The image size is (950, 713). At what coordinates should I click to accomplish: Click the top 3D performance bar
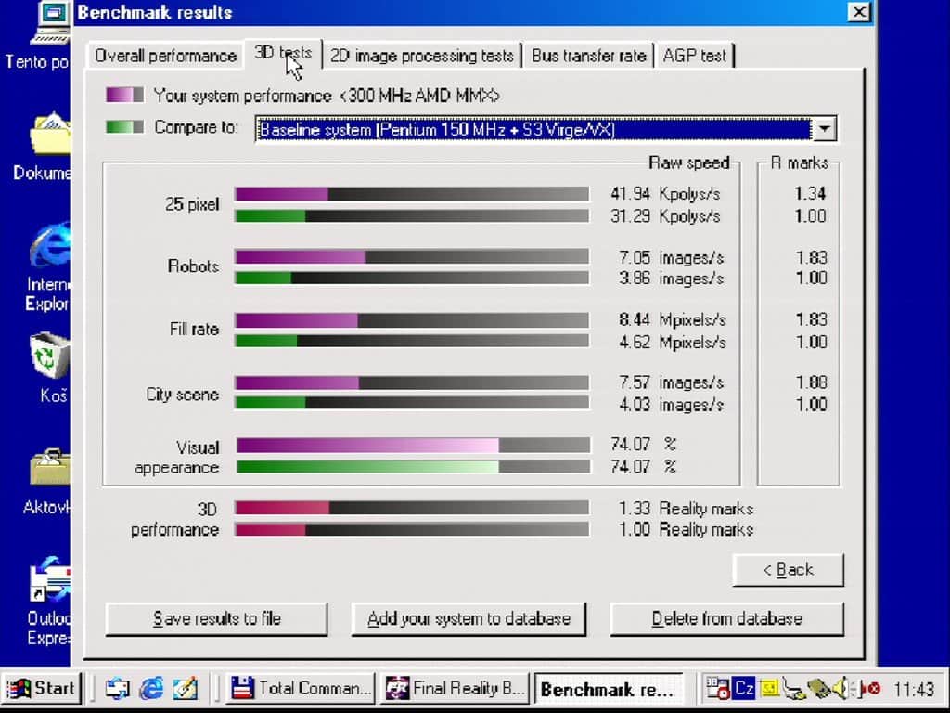click(412, 508)
